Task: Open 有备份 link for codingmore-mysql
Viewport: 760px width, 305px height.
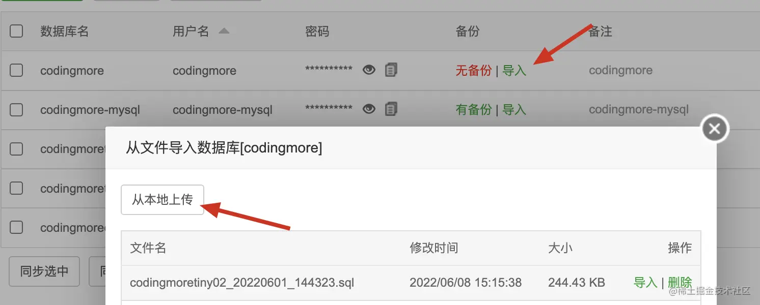Action: [x=473, y=110]
